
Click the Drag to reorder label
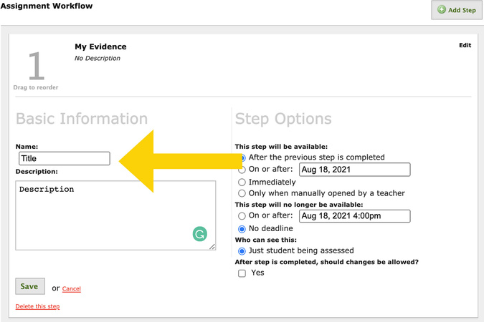pos(36,87)
